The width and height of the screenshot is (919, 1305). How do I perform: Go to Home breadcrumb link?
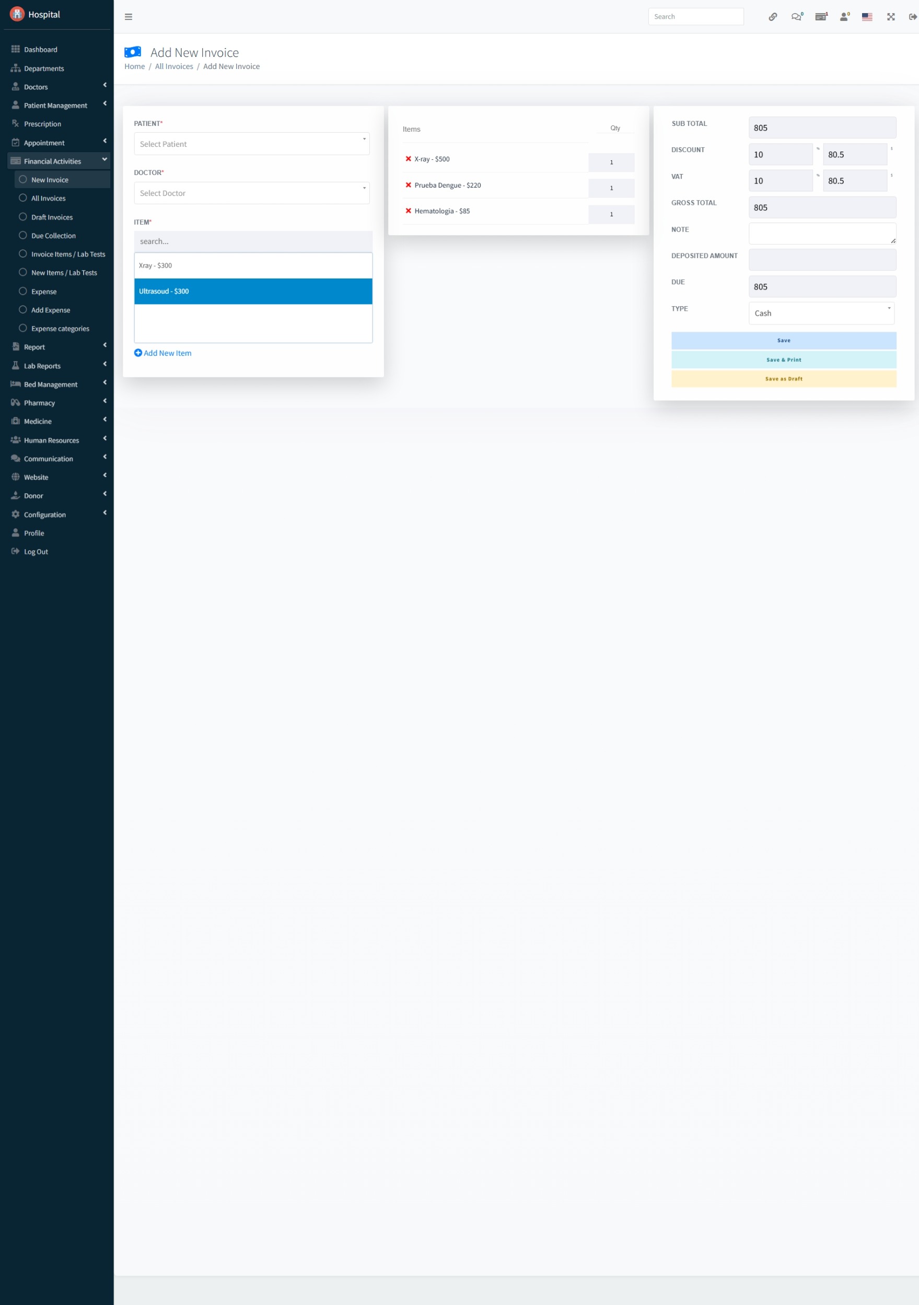[x=135, y=66]
